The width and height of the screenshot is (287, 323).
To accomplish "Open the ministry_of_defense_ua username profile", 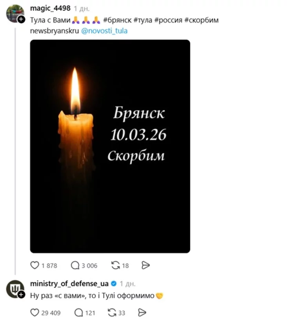I will [69, 283].
